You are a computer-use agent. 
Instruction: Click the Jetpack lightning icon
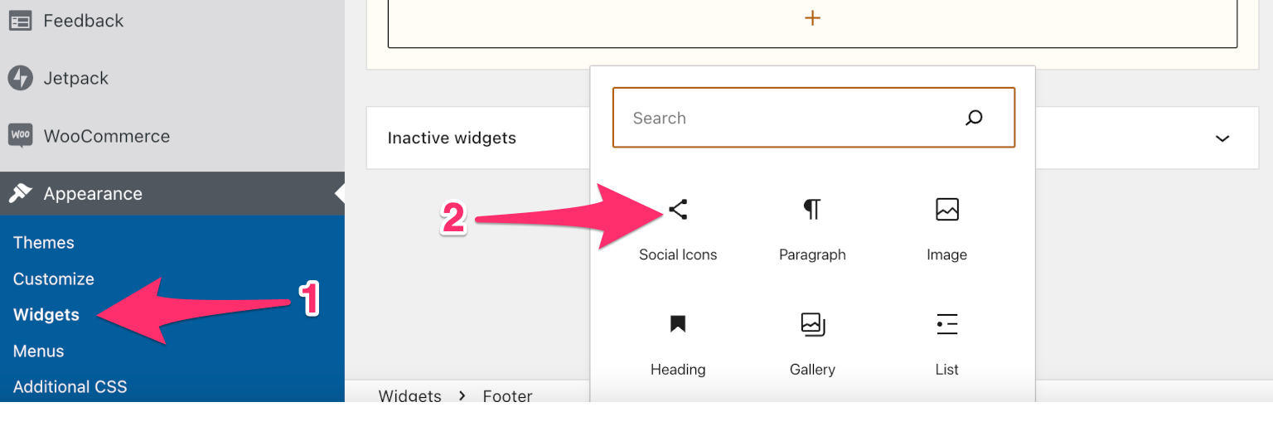(x=20, y=78)
